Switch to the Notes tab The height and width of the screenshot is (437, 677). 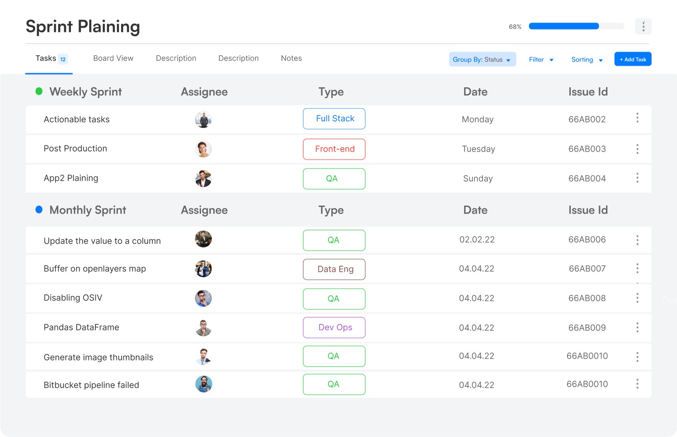[291, 58]
